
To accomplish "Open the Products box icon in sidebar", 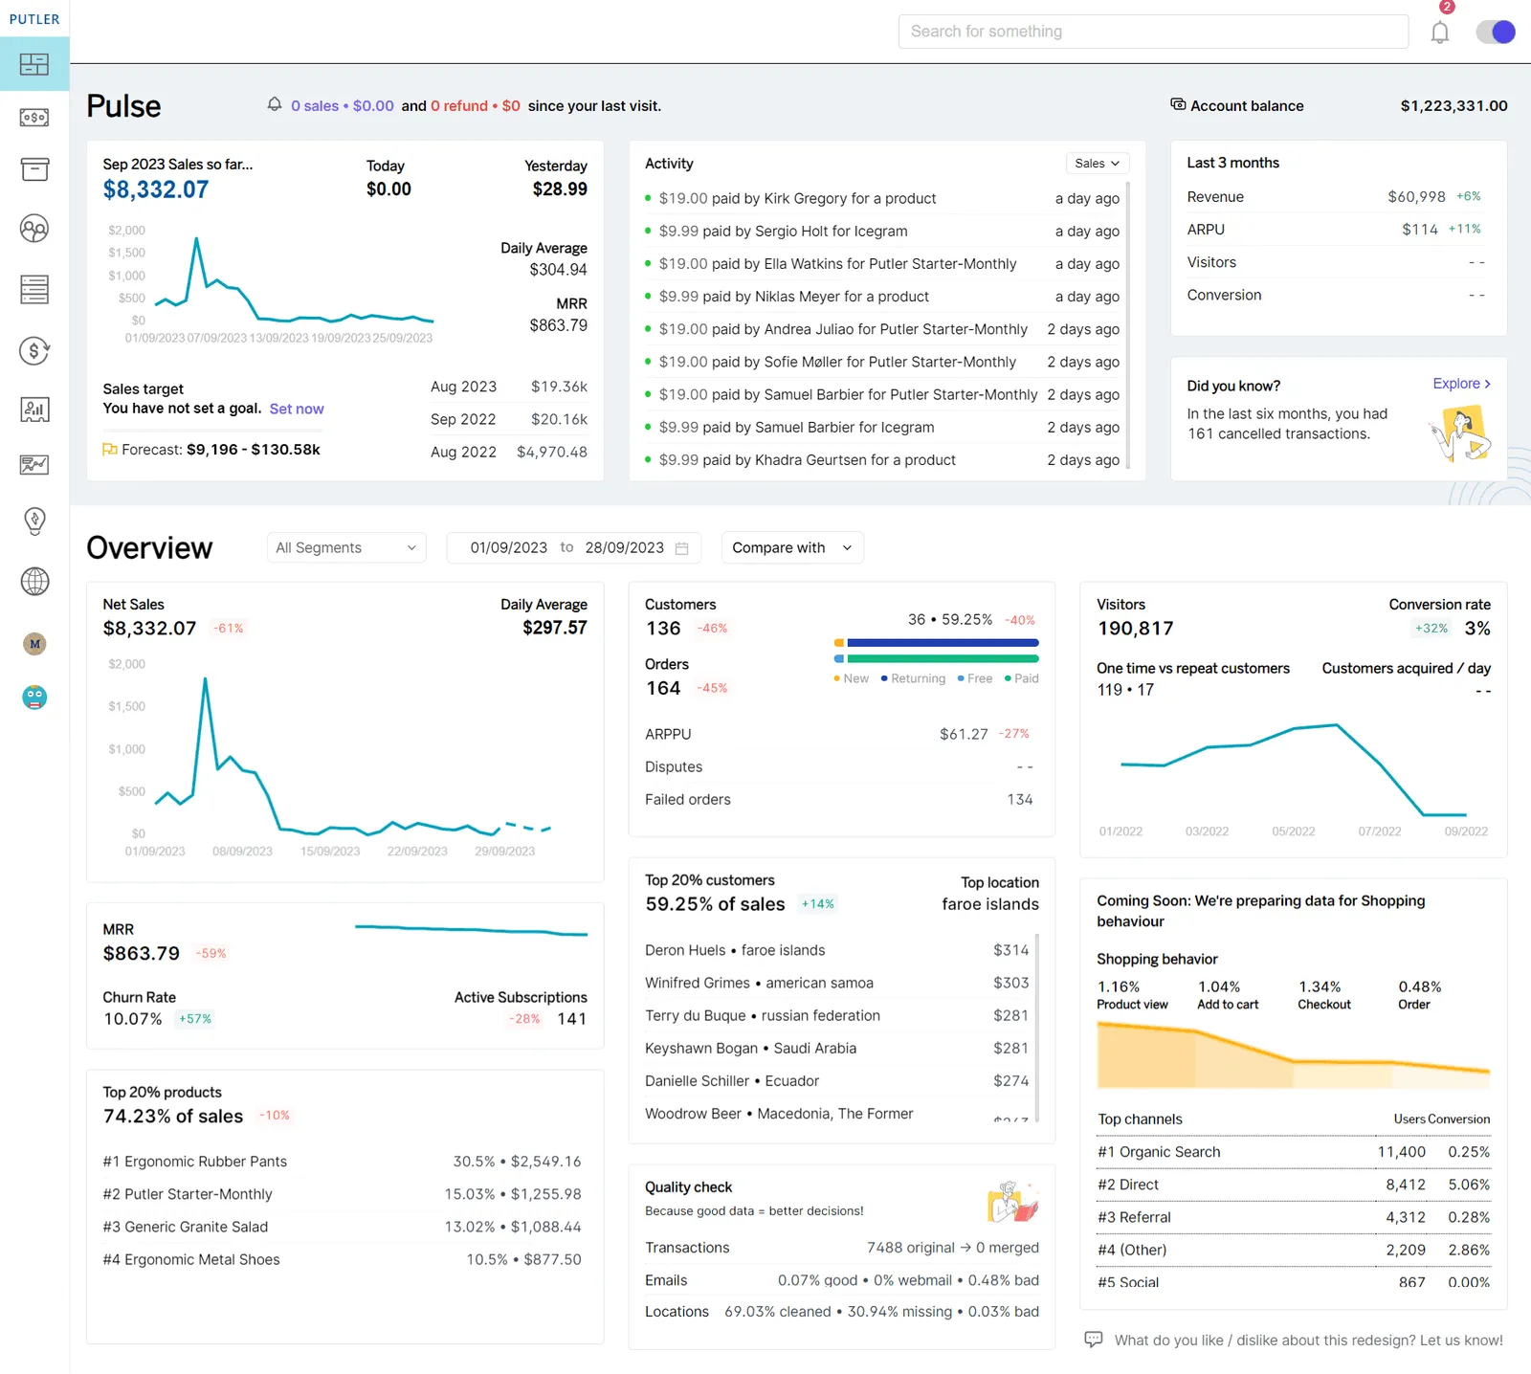I will click(x=34, y=169).
